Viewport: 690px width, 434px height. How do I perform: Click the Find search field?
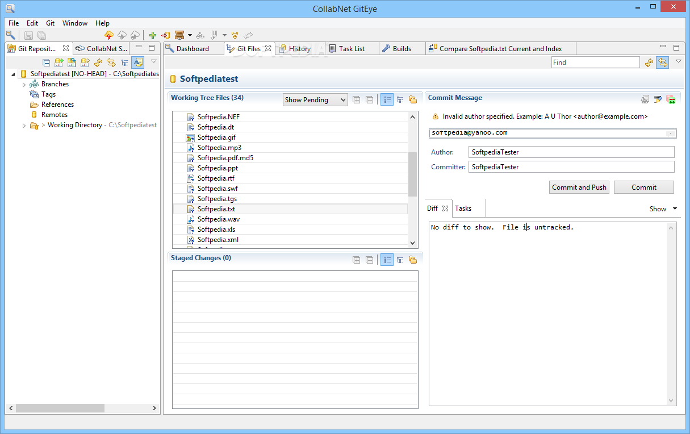click(x=595, y=62)
